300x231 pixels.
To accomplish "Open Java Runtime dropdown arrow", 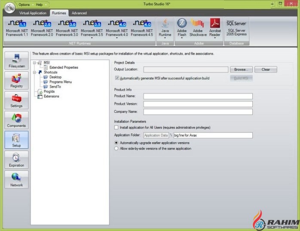I will (165, 38).
